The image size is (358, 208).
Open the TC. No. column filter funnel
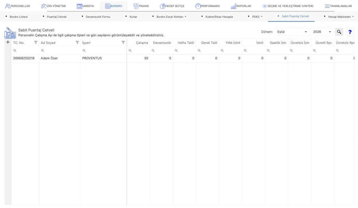tap(36, 43)
